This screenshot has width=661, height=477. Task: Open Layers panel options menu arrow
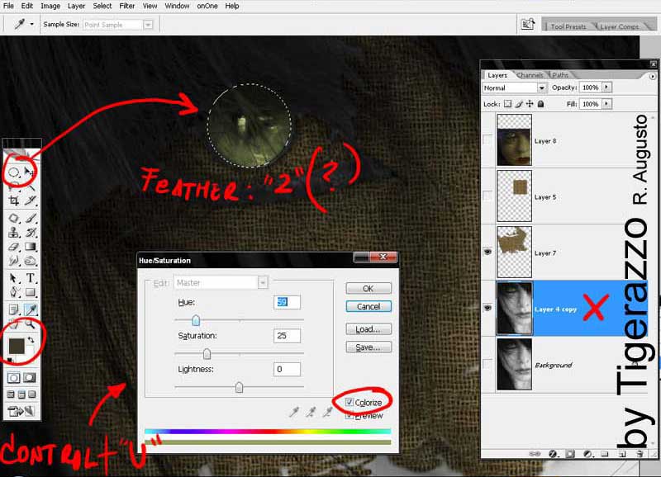[x=652, y=76]
